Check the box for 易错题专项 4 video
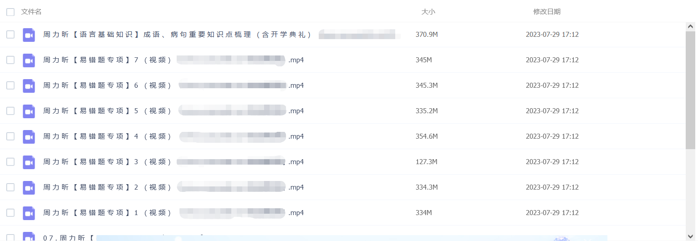This screenshot has width=698, height=241. coord(10,136)
